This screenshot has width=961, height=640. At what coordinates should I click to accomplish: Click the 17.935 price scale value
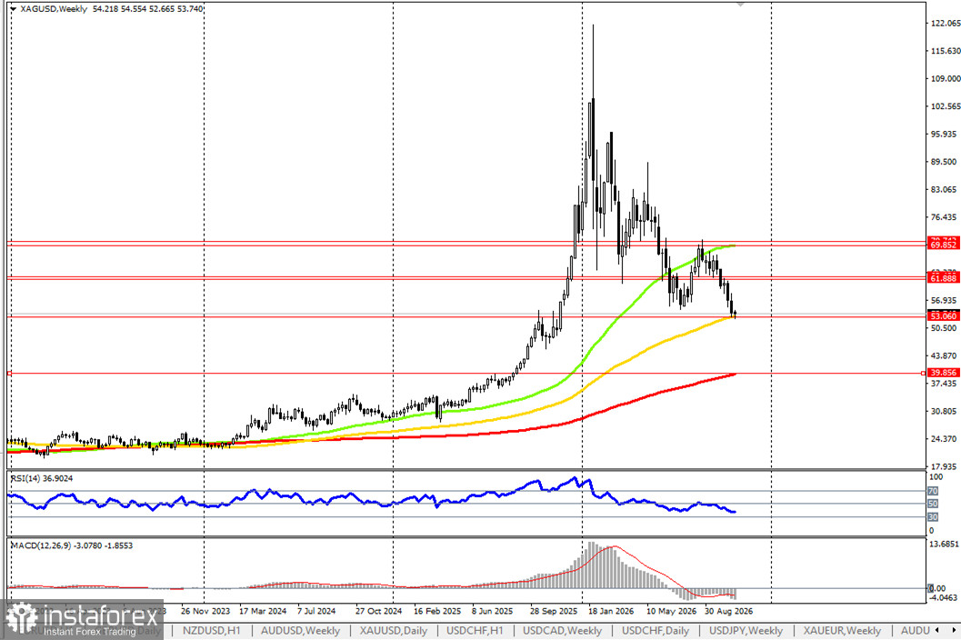click(943, 466)
